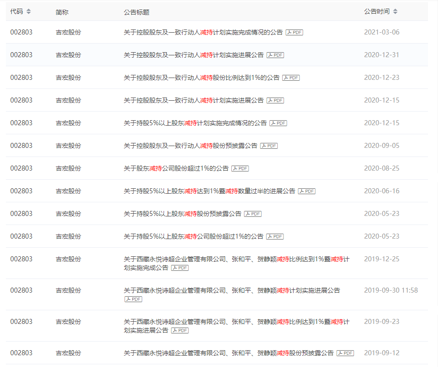Open 关于控股股东及一致行动人减持计划实施完成情况的公告 link
Viewport: 438px width, 367px height.
[x=203, y=32]
